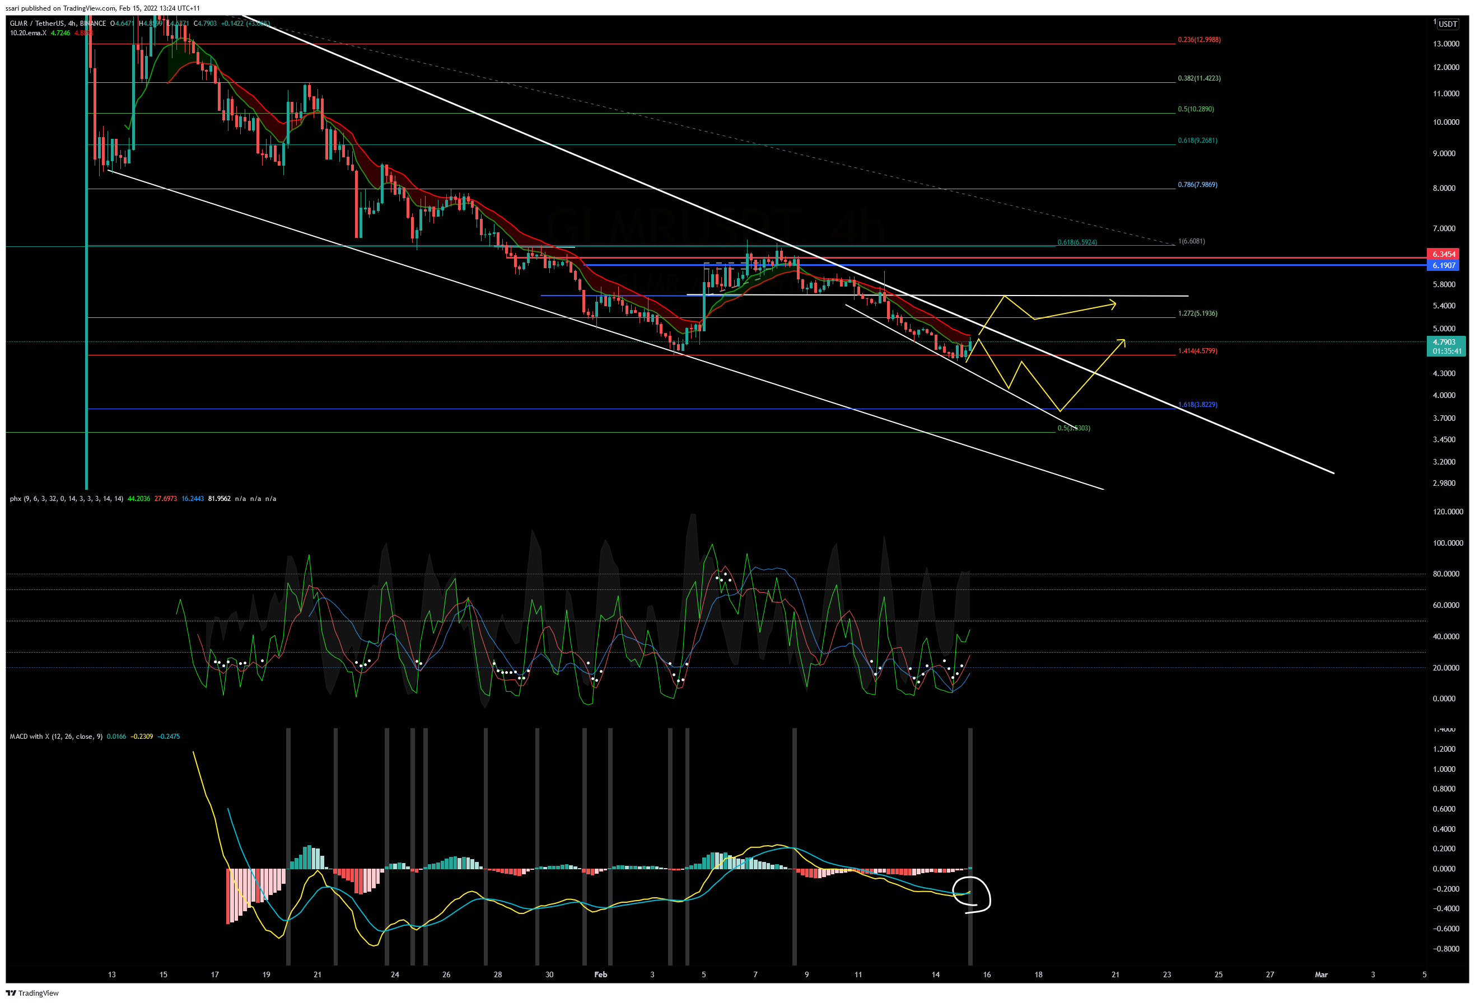Click the Feb label on time axis
1475x1003 pixels.
600,974
